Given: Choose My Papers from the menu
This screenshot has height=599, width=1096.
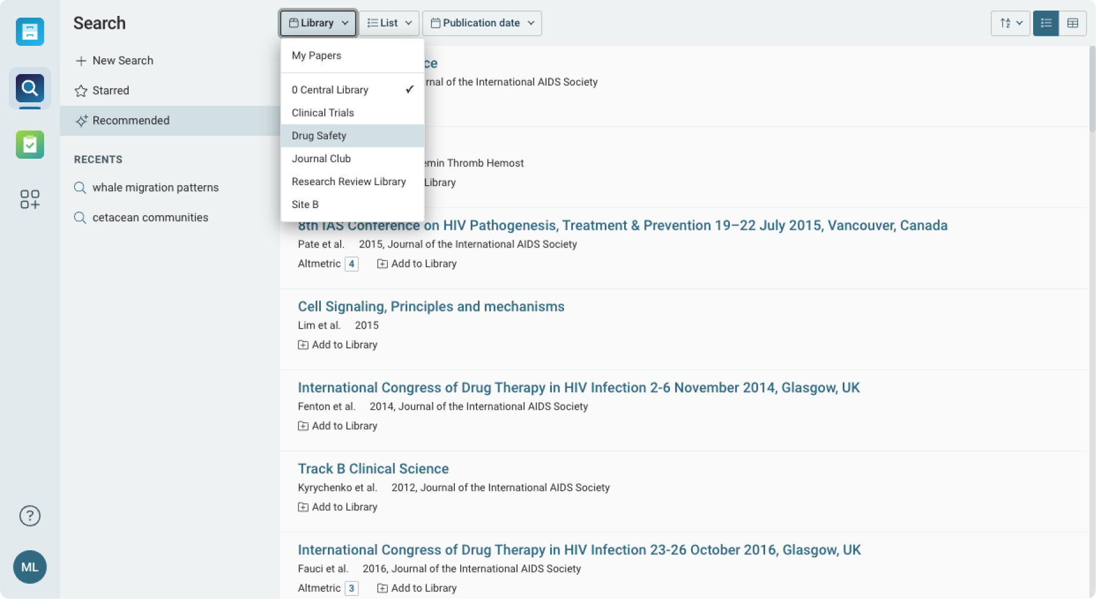Looking at the screenshot, I should coord(316,55).
